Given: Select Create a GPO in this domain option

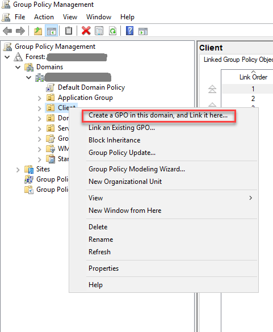Looking at the screenshot, I should pos(158,115).
